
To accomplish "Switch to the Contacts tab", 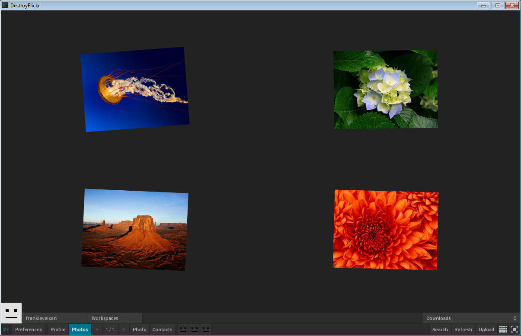I will (x=162, y=330).
